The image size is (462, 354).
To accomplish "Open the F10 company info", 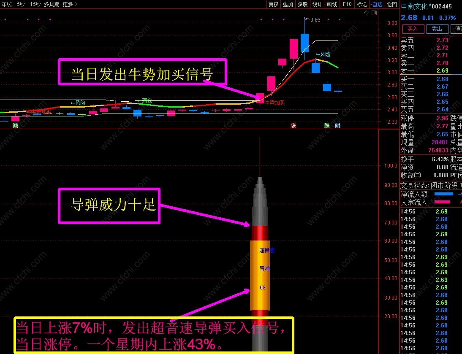I will click(347, 4).
